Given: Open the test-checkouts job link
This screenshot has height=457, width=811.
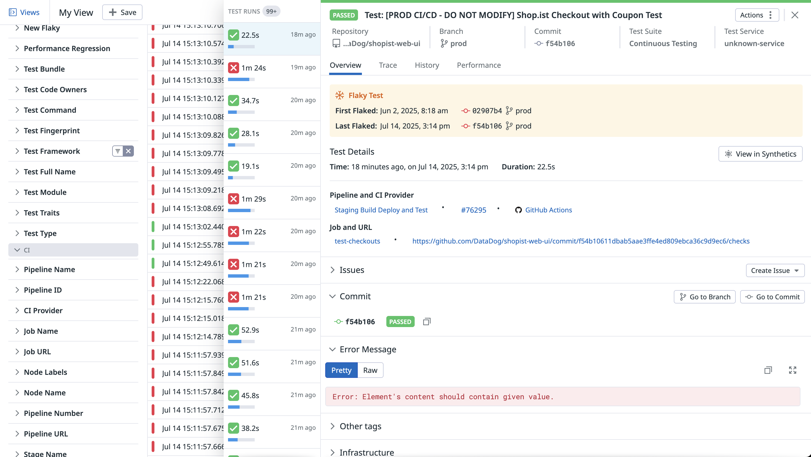Looking at the screenshot, I should pyautogui.click(x=357, y=241).
